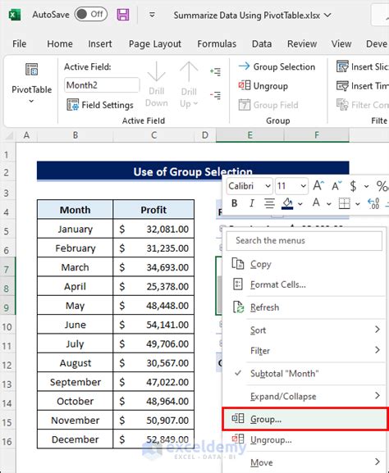Choose Format Cells from context menu
The height and width of the screenshot is (473, 389).
pyautogui.click(x=304, y=284)
